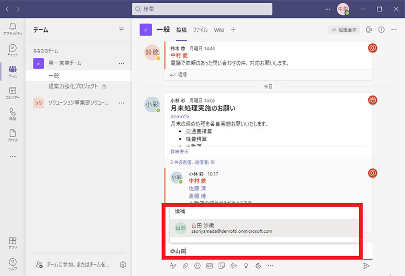
Task: Click 小林 彩's avatar on 月末処理 post
Action: tap(152, 104)
